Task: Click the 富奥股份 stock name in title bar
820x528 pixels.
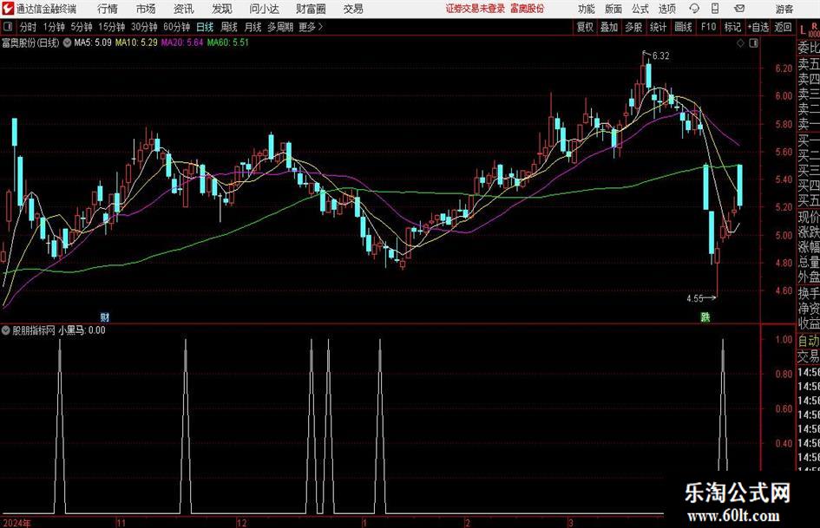Action: 528,9
